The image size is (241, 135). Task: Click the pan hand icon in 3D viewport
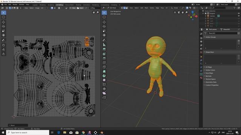point(183,12)
